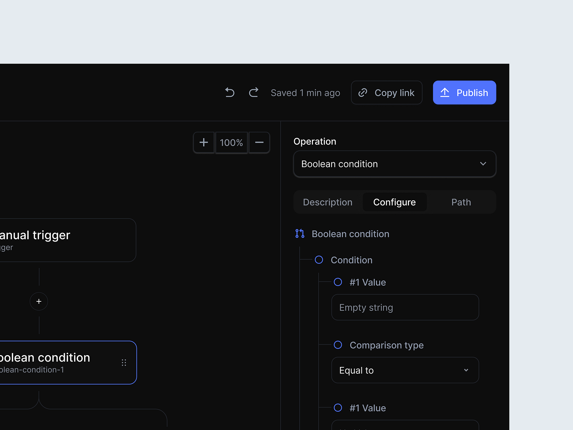Viewport: 573px width, 430px height.
Task: Click the Empty string input field
Action: pos(405,307)
